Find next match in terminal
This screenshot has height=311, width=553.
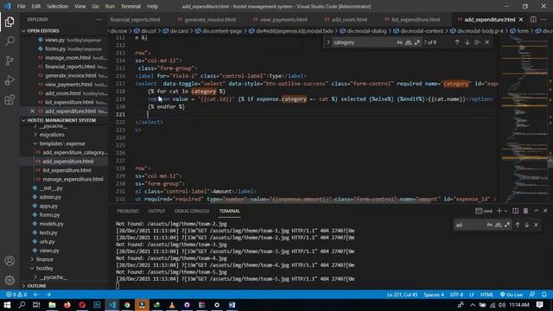point(526,225)
